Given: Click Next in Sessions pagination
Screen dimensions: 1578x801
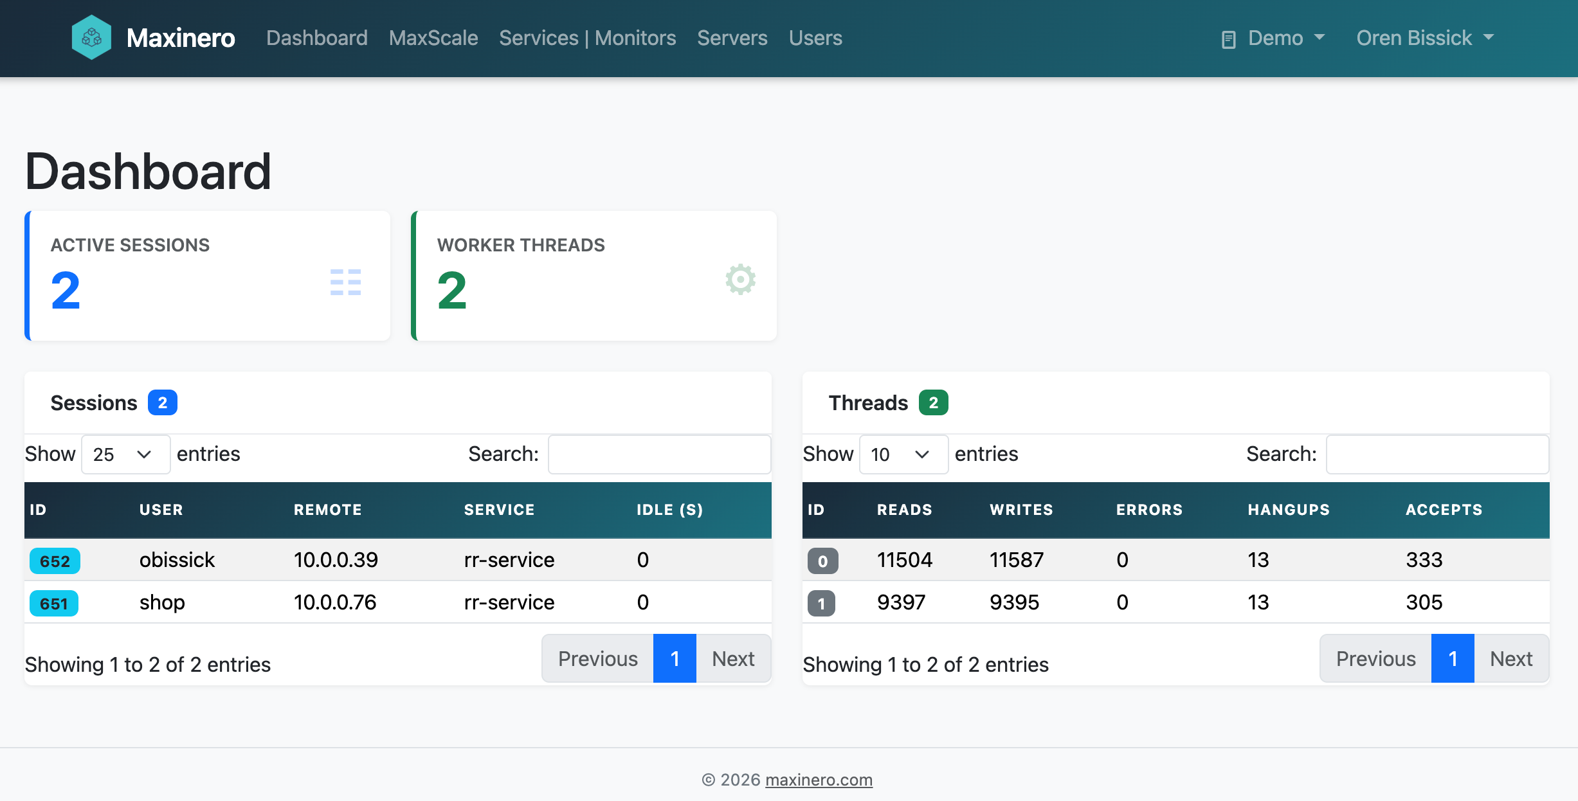Looking at the screenshot, I should click(732, 658).
